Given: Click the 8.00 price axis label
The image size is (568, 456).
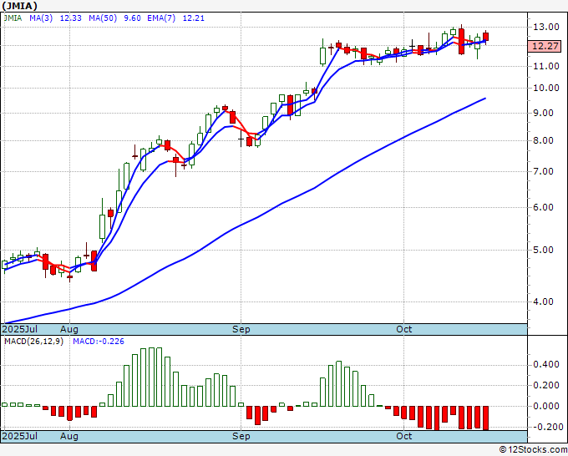Looking at the screenshot, I should (544, 140).
